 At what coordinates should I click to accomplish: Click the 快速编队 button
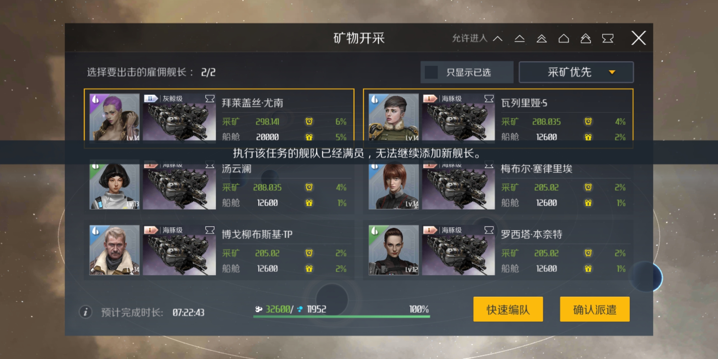coord(508,309)
